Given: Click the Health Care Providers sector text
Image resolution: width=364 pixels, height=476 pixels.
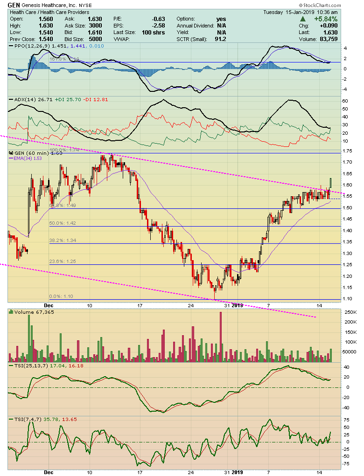Looking at the screenshot, I should [x=64, y=12].
